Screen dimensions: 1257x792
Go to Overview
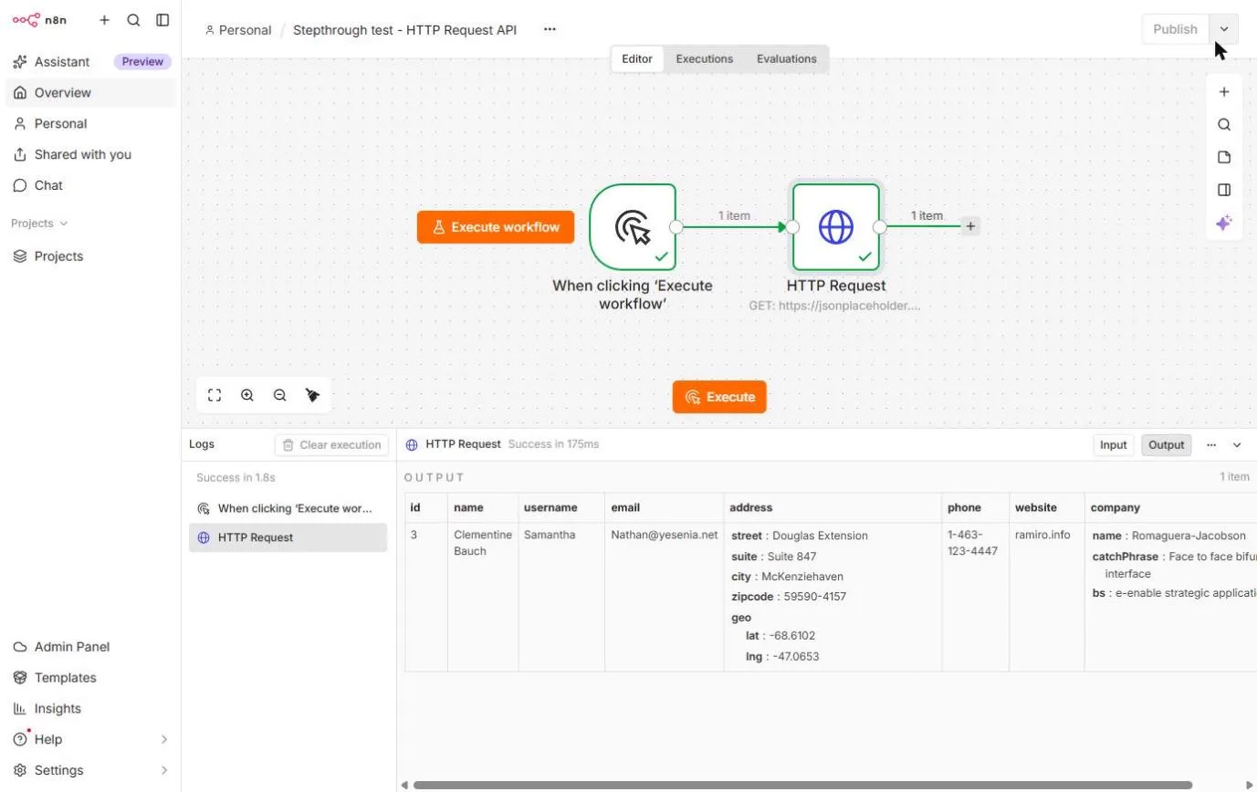pos(90,93)
